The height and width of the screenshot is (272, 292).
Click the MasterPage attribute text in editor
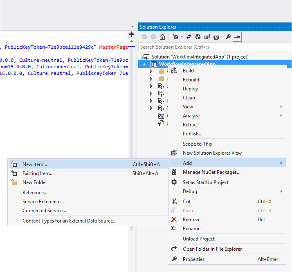point(113,47)
